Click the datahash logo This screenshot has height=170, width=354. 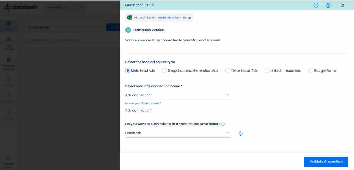(x=20, y=7)
